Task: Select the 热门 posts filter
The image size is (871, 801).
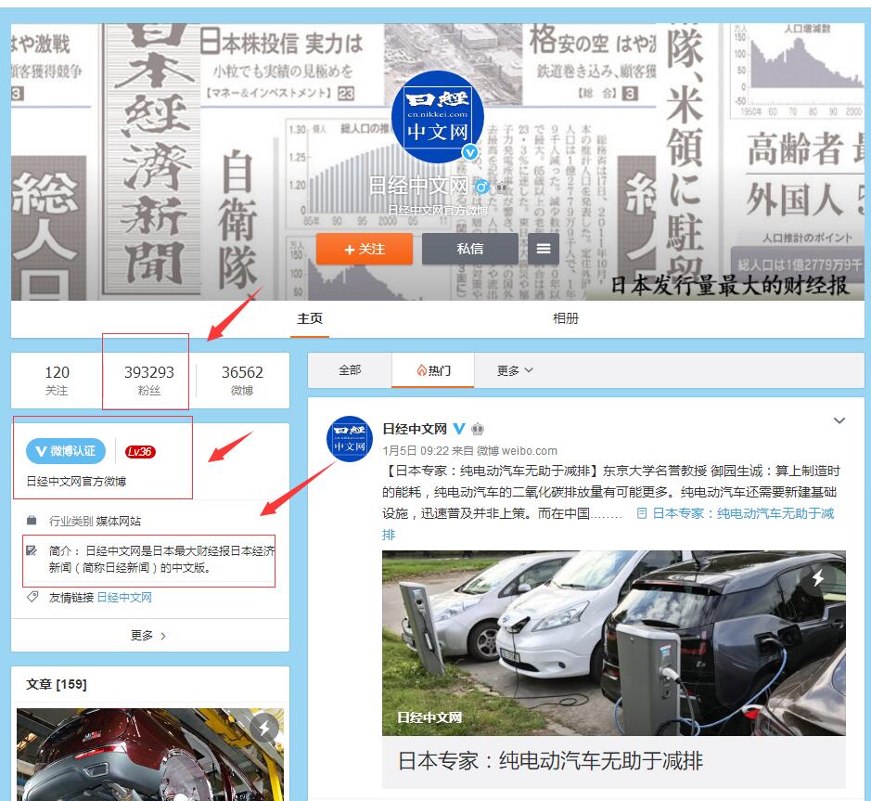Action: (x=433, y=370)
